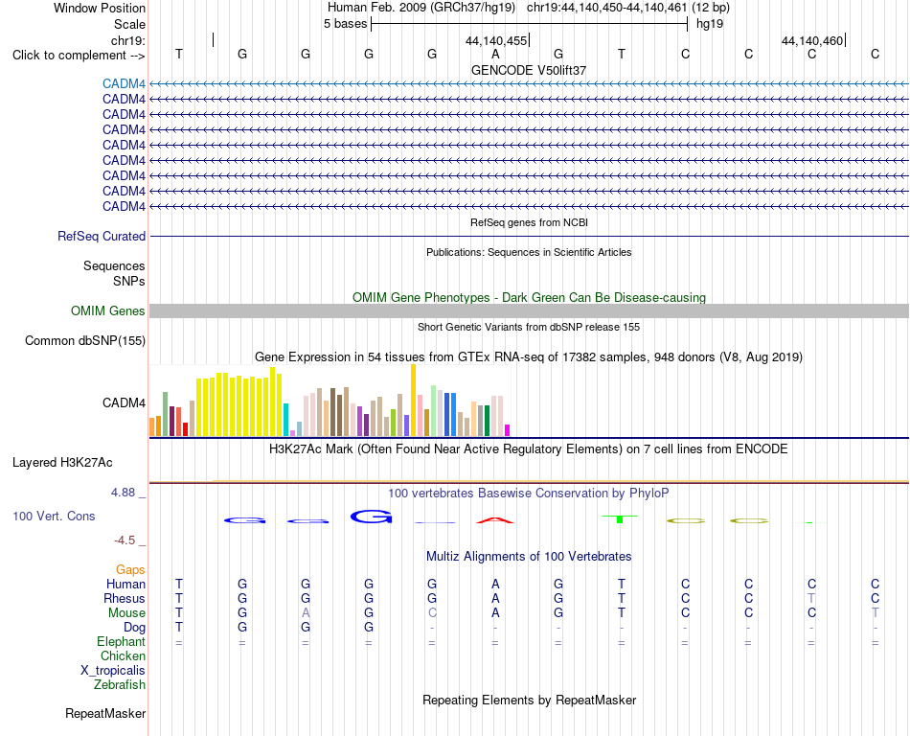
Task: Click the tallest yellow-orange GTEx expression bar
Action: (413, 401)
